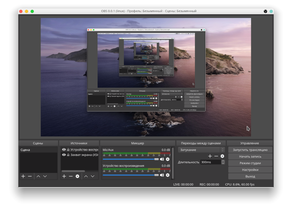
Task: Toggle visibility of Устройство воспр source
Action: point(64,150)
